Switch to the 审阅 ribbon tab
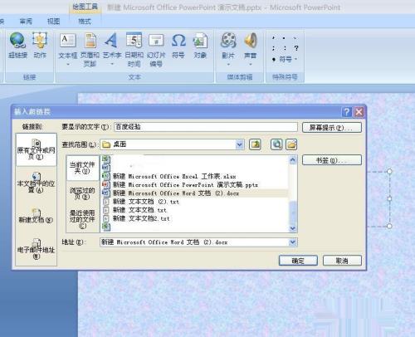 point(26,21)
